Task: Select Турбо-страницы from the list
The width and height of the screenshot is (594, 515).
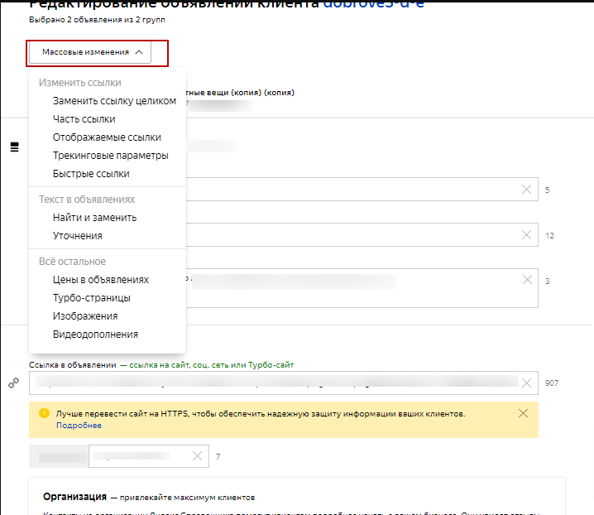Action: pos(91,298)
